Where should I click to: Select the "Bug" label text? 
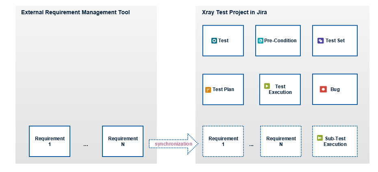click(335, 89)
